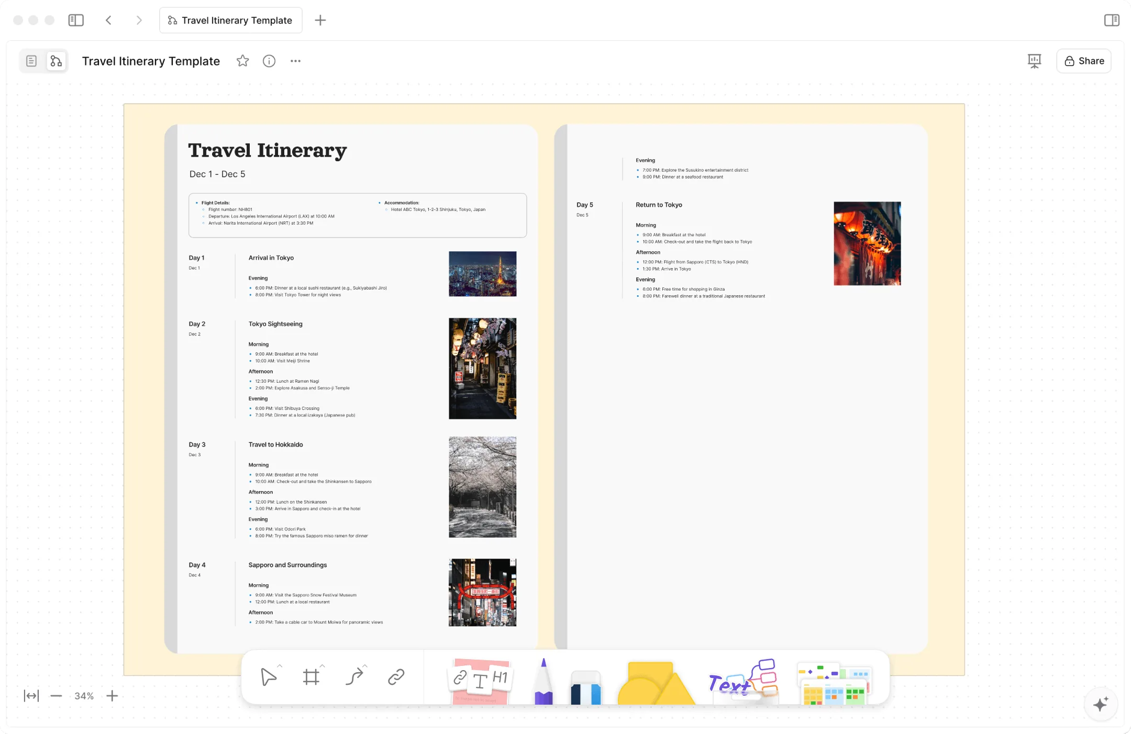Expand the pointer tool options

[x=280, y=666]
